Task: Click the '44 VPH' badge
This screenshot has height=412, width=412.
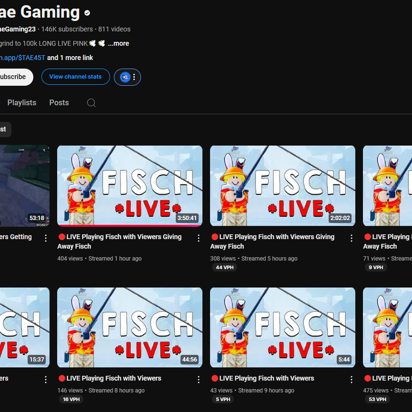Action: click(x=225, y=268)
